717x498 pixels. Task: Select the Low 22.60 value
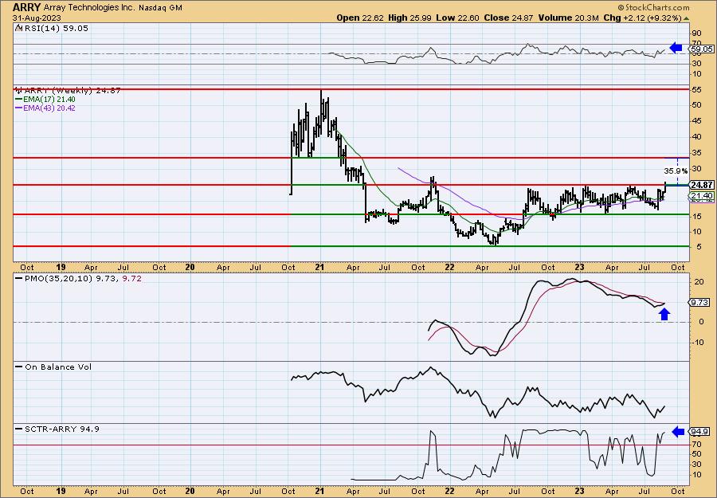tap(458, 18)
